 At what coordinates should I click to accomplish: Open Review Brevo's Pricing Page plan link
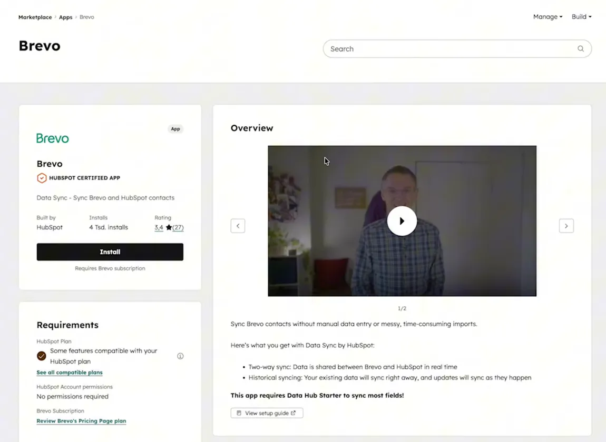point(81,421)
